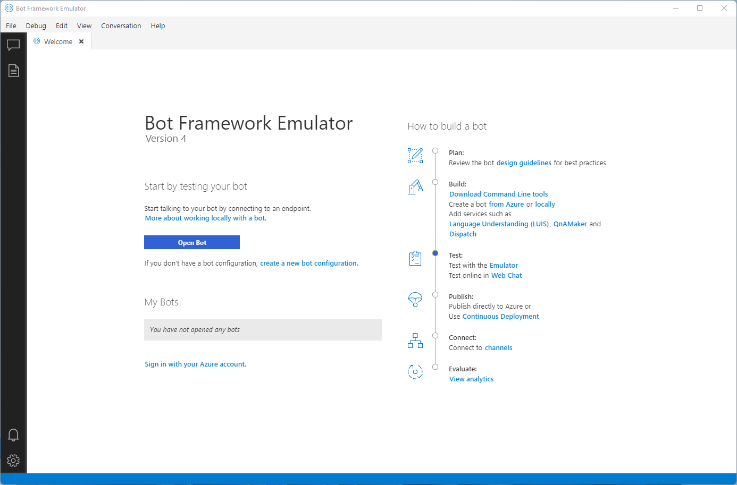The image size is (737, 485).
Task: Click the Bot Framework Emulator title bar logo
Action: tap(9, 8)
